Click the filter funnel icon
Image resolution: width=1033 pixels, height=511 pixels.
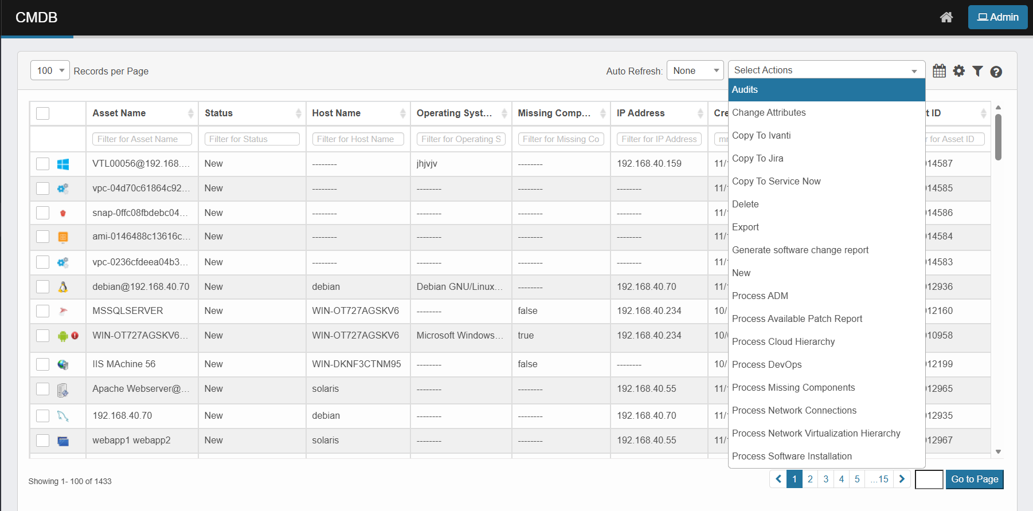coord(977,71)
